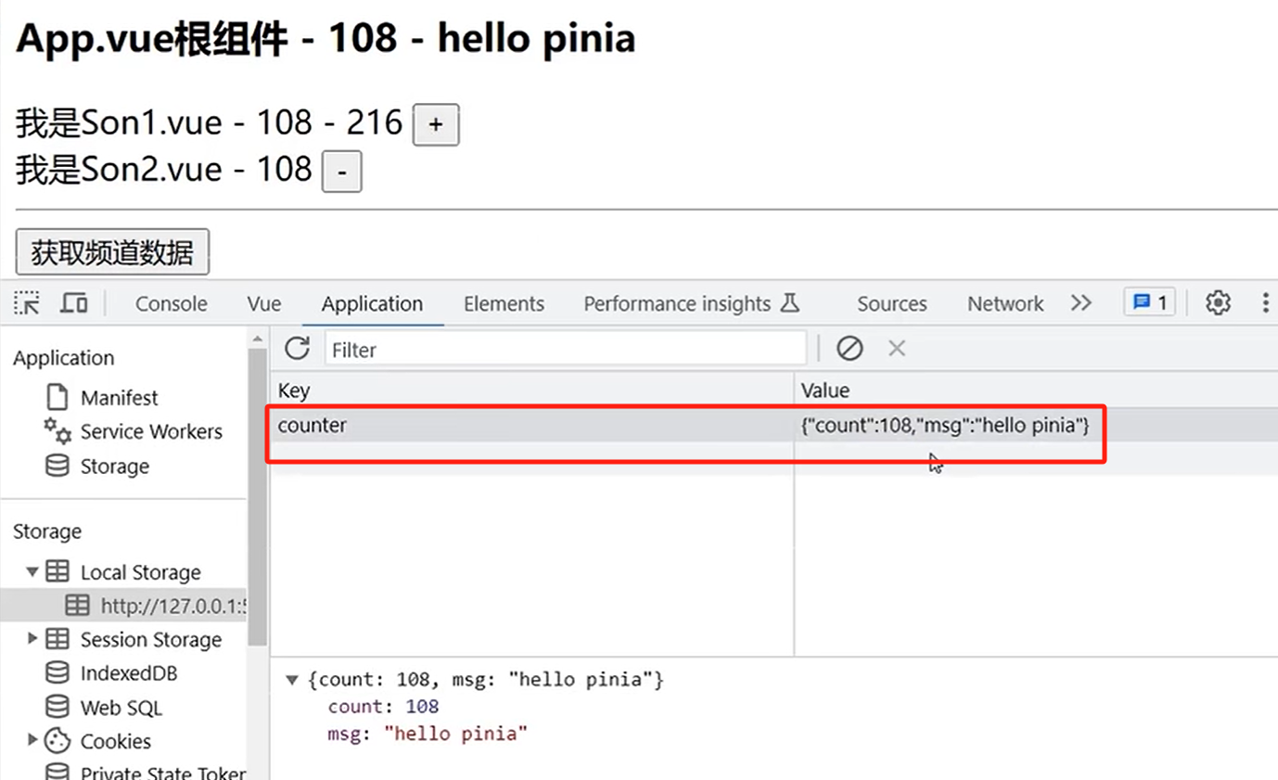Select Private State Tokens in the sidebar

point(163,773)
